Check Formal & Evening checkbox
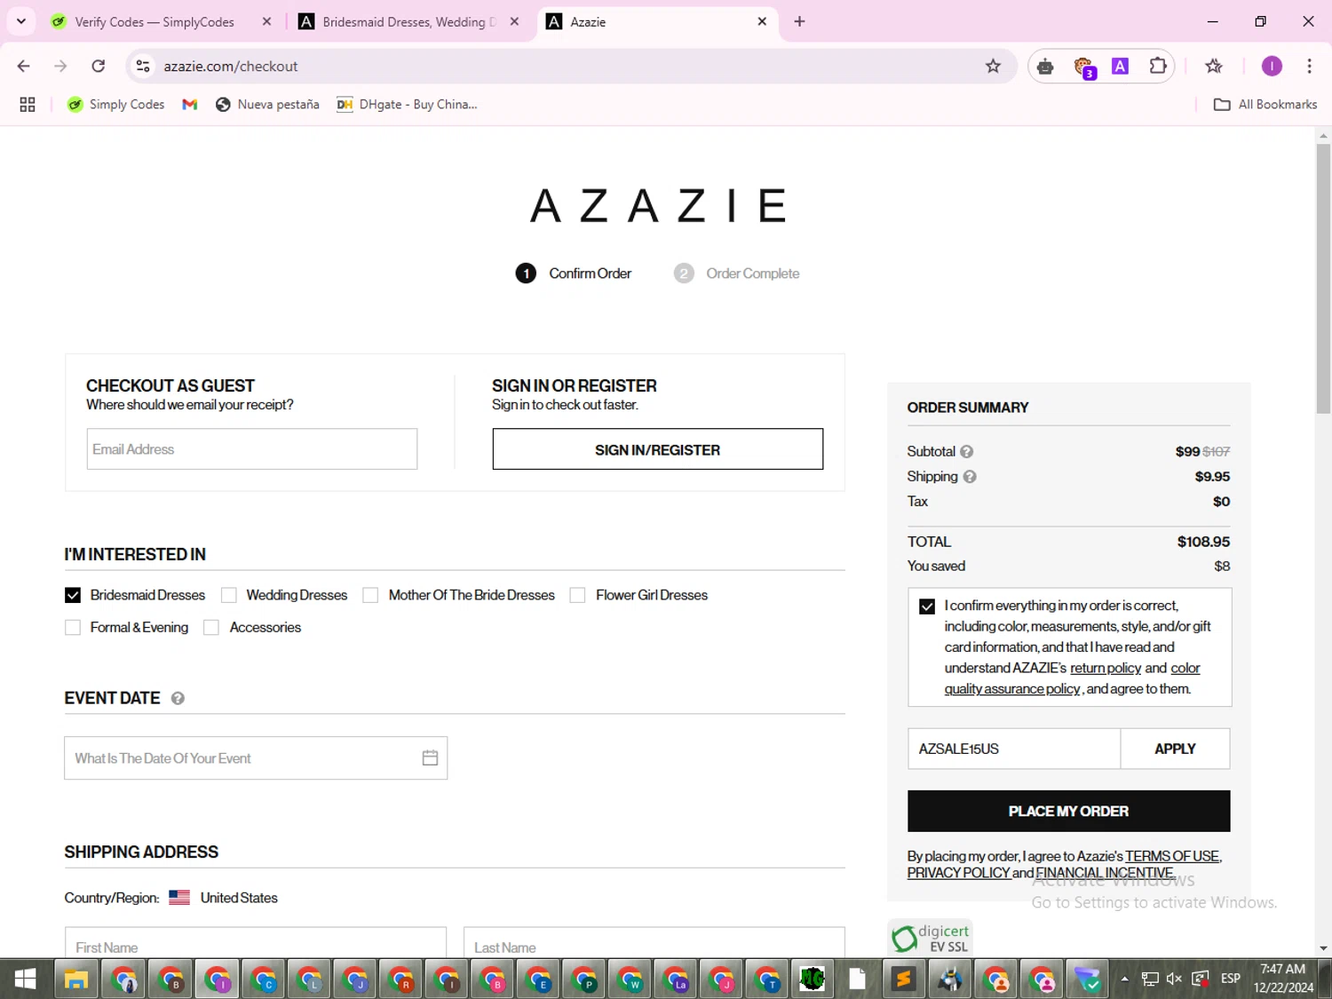This screenshot has height=999, width=1332. click(x=73, y=628)
